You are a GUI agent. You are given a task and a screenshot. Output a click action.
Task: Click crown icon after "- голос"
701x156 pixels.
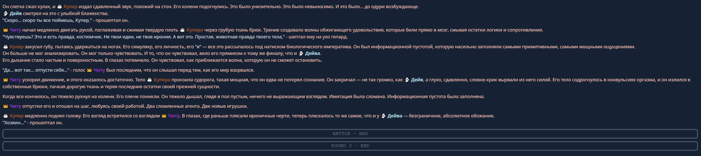tap(89, 70)
